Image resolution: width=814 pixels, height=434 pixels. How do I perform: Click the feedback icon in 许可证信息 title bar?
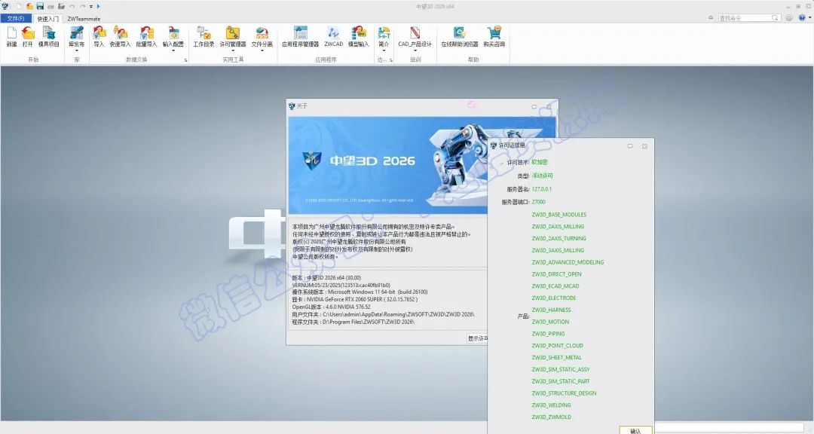[x=629, y=146]
